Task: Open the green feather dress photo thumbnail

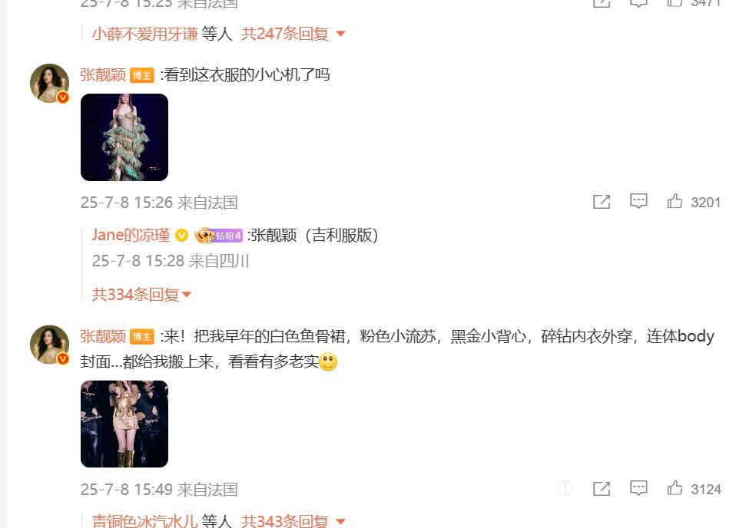Action: [124, 137]
